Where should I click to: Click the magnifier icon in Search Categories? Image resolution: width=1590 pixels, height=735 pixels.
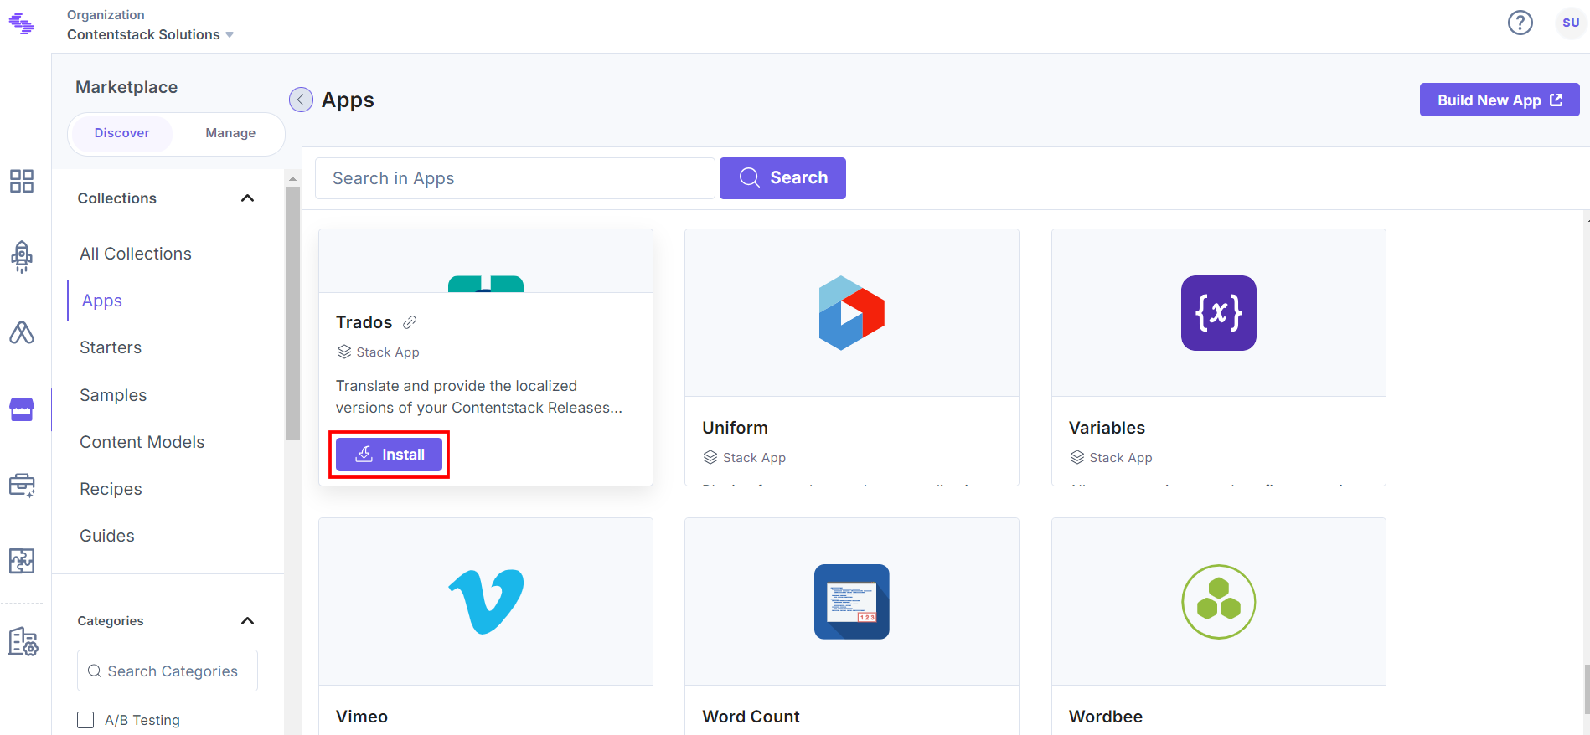click(95, 671)
